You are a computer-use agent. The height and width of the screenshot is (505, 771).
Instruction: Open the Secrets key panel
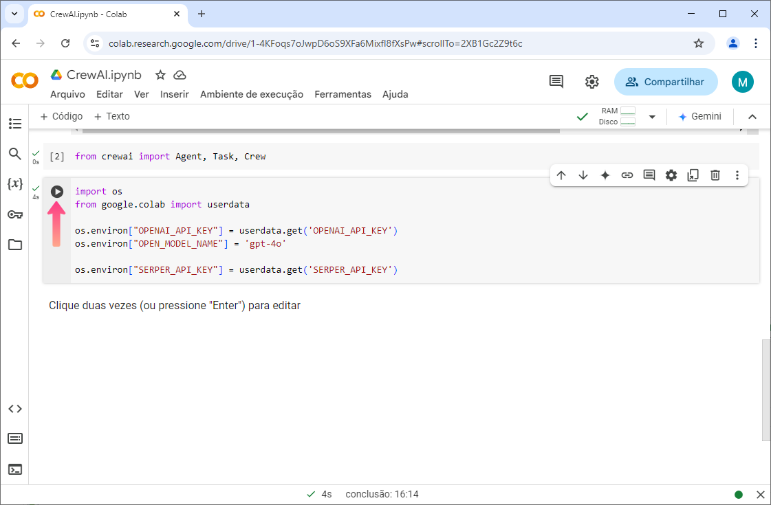pyautogui.click(x=15, y=214)
